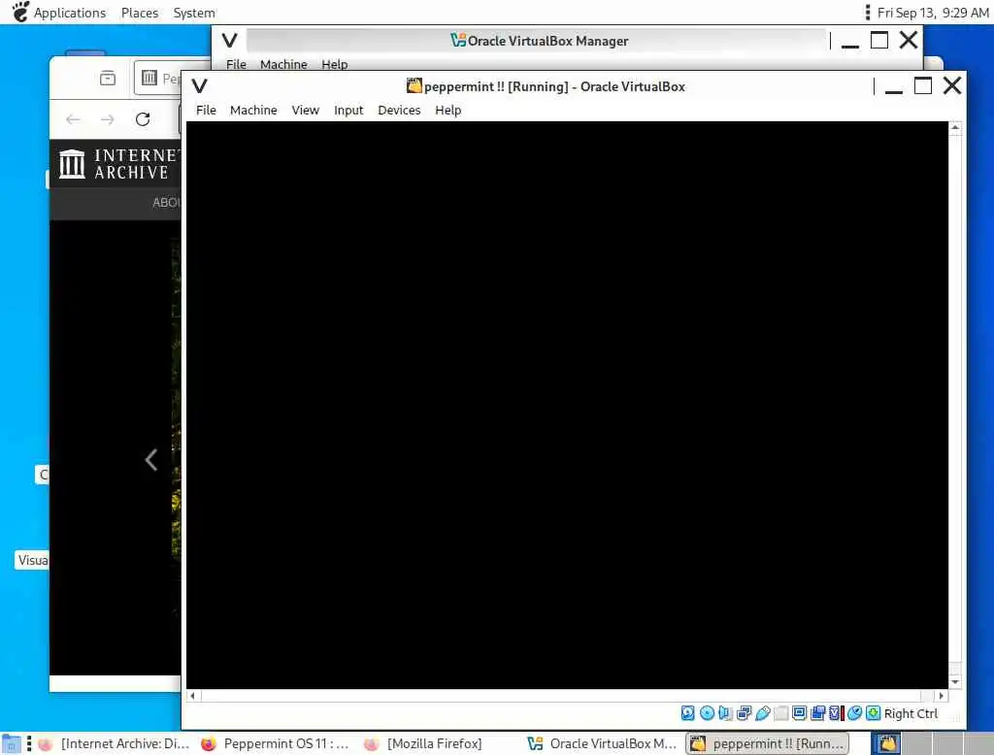Maximize the peppermint VM window
This screenshot has height=755, width=994.
coord(923,85)
